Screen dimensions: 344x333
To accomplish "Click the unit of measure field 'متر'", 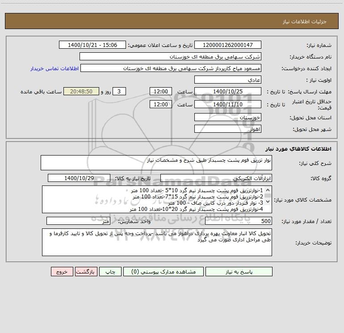I will pyautogui.click(x=78, y=221).
